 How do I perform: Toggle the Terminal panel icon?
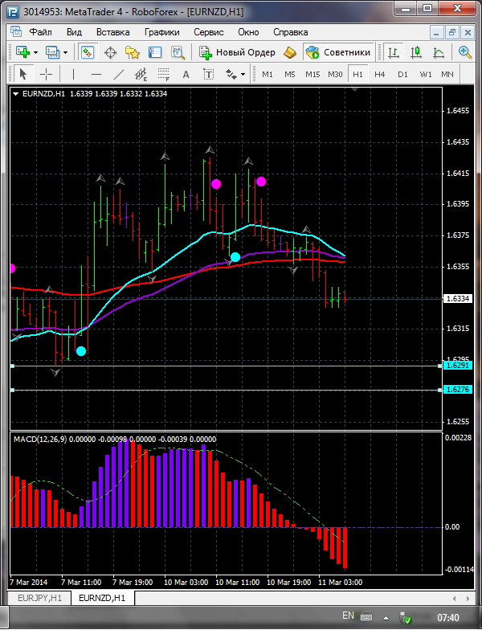(154, 52)
